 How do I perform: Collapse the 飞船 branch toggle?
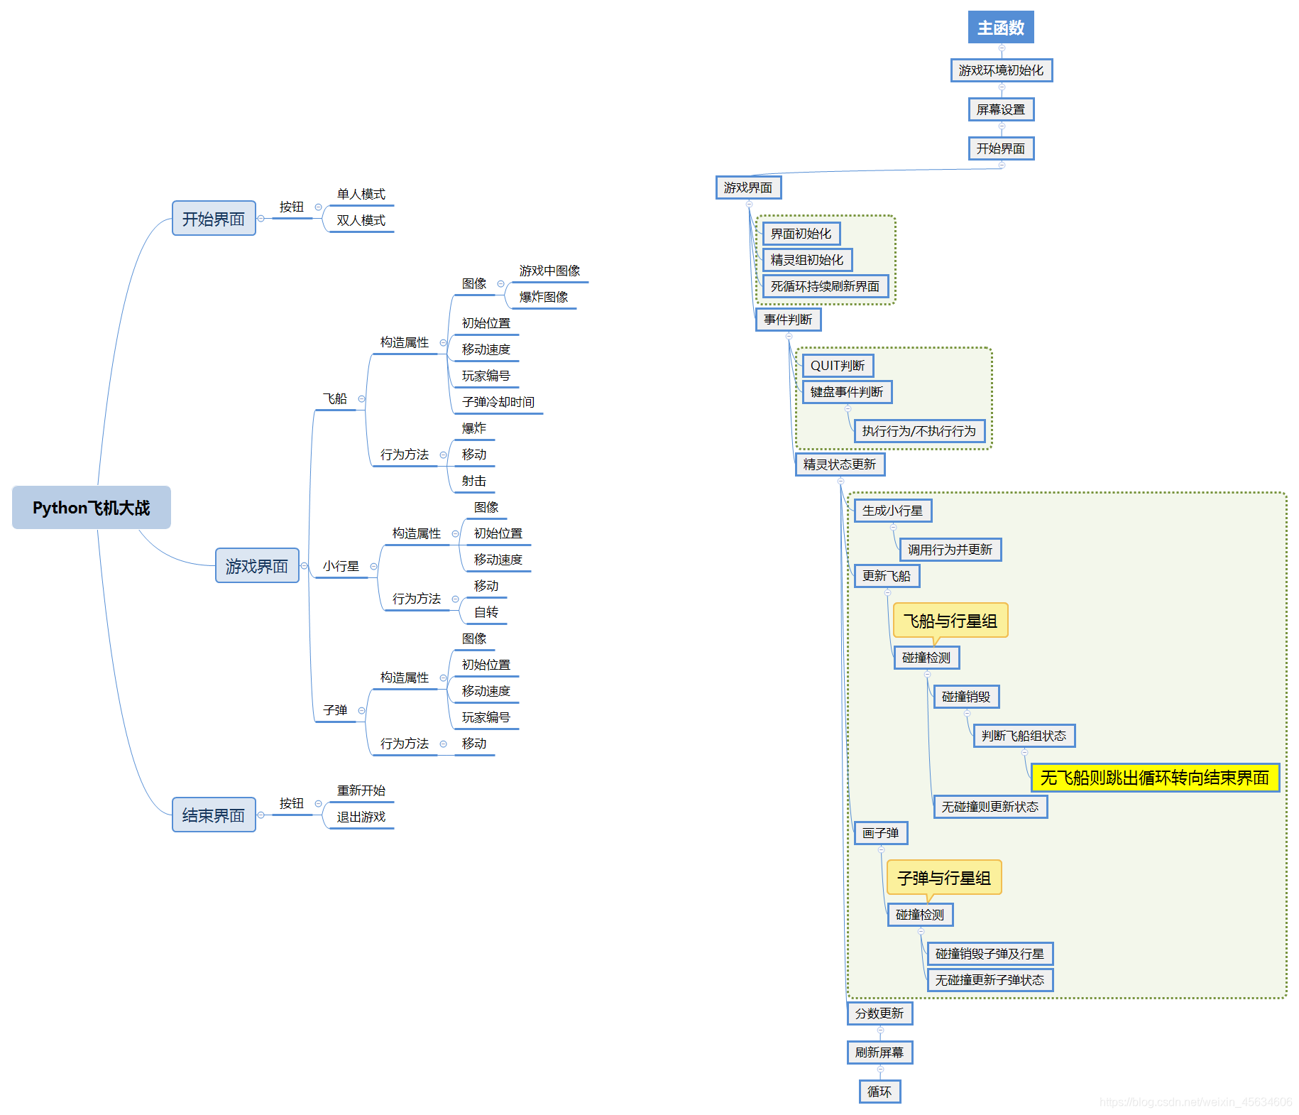362,399
